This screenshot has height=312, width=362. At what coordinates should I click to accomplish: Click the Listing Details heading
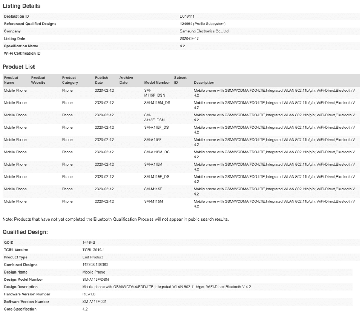pos(21,6)
